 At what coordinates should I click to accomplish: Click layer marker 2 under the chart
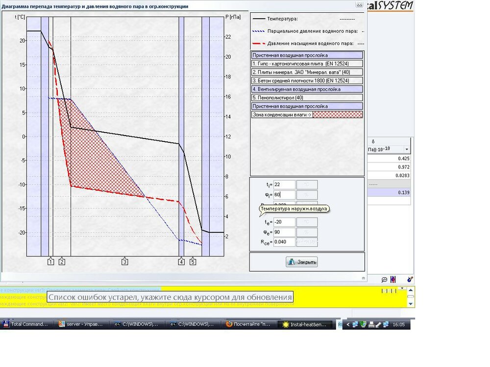pos(62,261)
